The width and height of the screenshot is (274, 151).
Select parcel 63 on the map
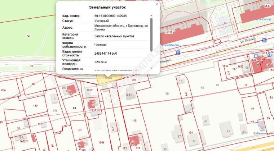(x=80, y=130)
